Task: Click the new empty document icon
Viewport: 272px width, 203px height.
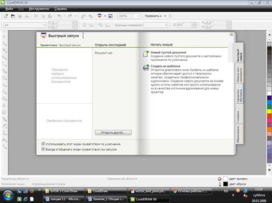Action: [x=146, y=54]
